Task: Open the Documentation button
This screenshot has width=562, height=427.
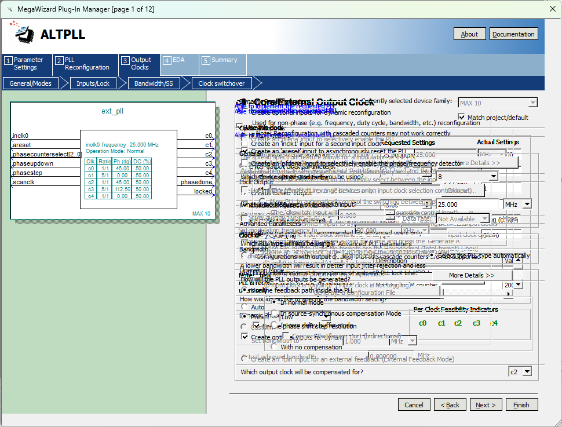Action: 513,34
